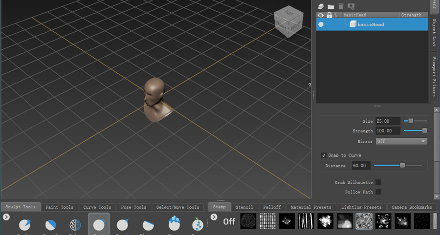Select the grid pattern stamp
440x235 pixels.
pos(267,221)
